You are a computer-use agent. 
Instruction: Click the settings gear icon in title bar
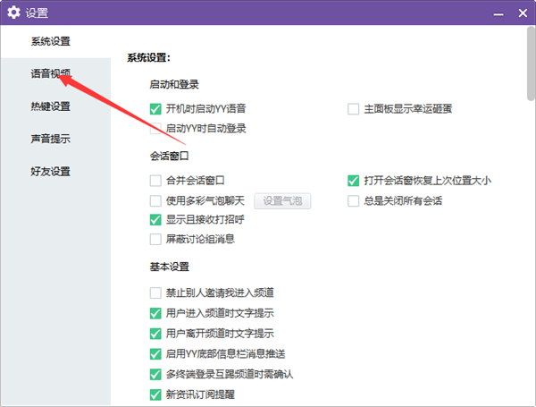pos(13,13)
